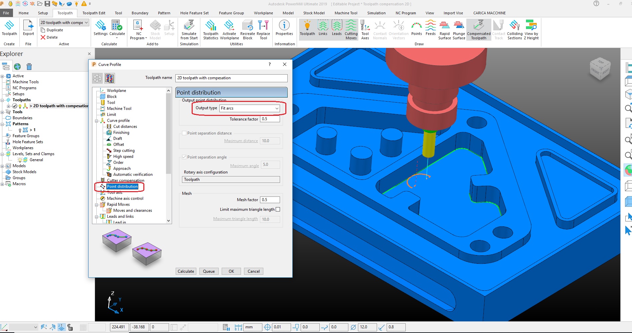Click the View by Z Height icon
The width and height of the screenshot is (632, 333).
(x=531, y=29)
